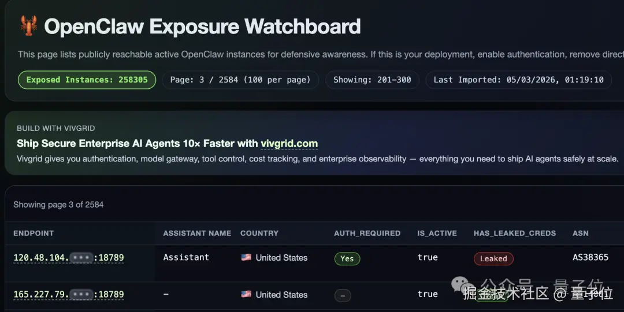Click the green Yes auth badge
The height and width of the screenshot is (312, 624).
[x=347, y=259]
